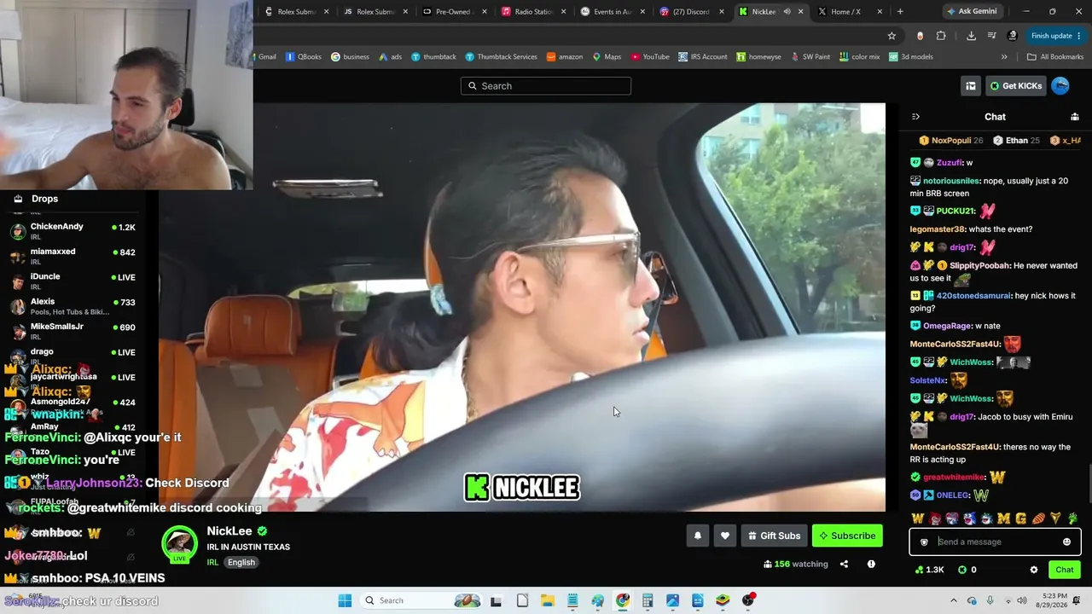Open the Maps bookmark
Viewport: 1092px width, 614px height.
coord(607,57)
